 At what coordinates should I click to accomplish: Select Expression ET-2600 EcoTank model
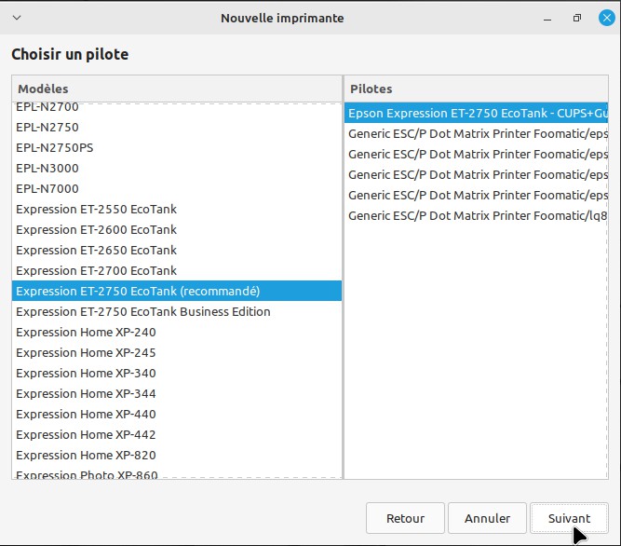click(177, 230)
